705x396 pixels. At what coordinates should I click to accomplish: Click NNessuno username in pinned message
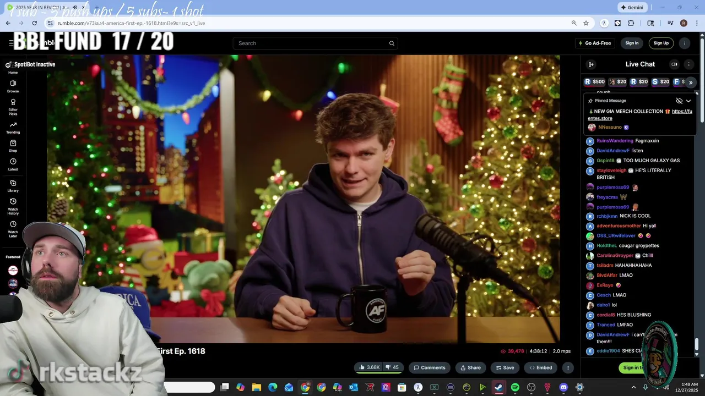(x=610, y=127)
